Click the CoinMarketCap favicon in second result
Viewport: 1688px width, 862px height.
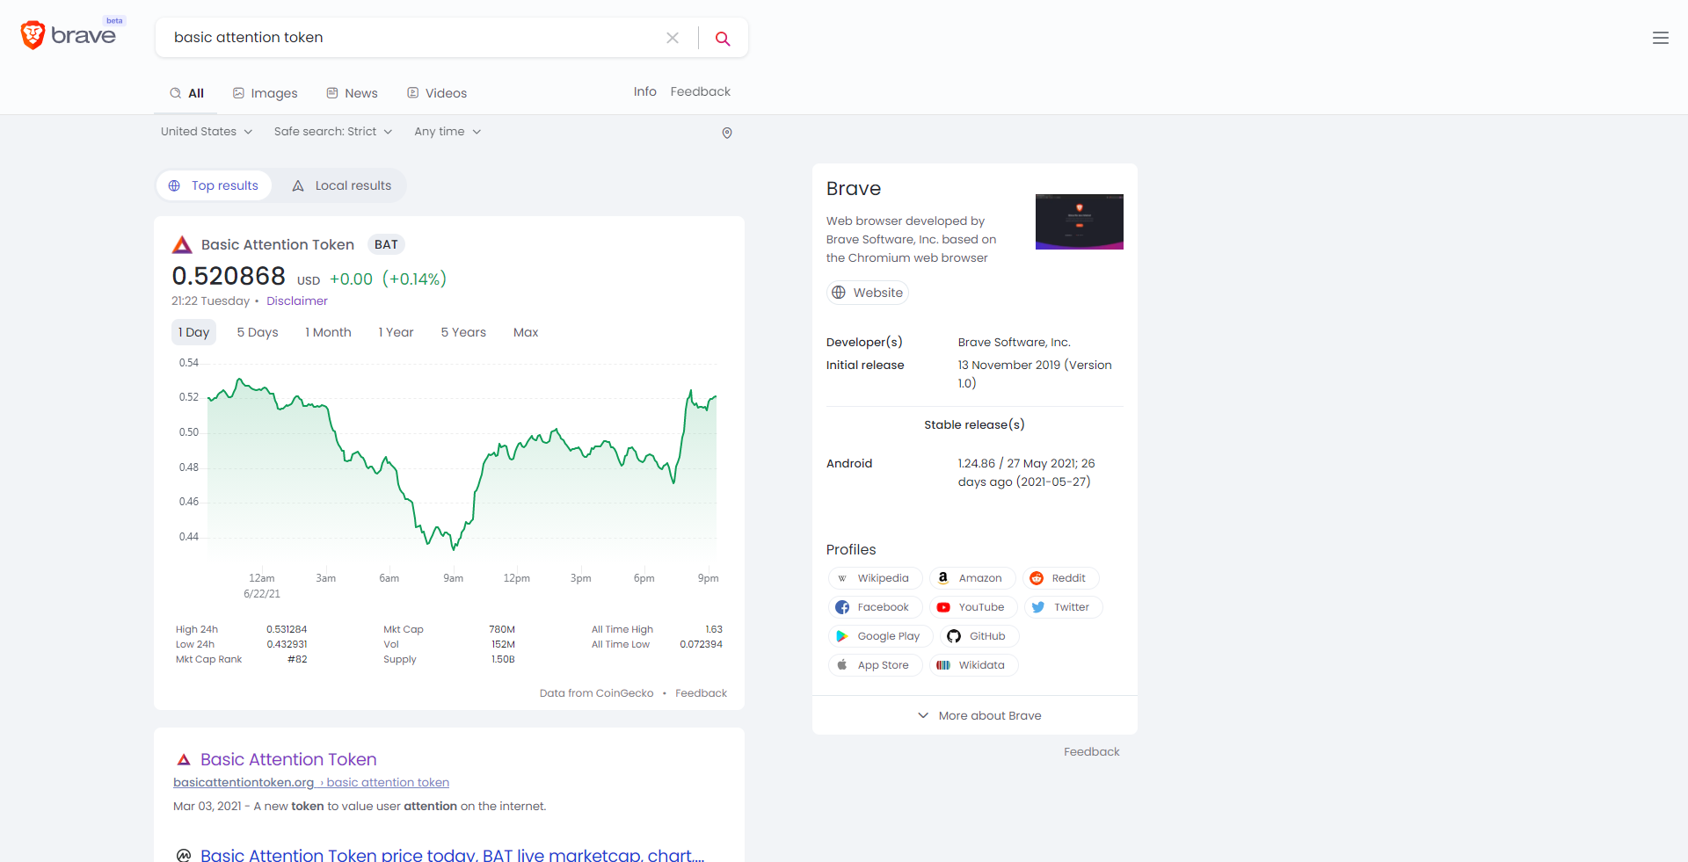184,855
